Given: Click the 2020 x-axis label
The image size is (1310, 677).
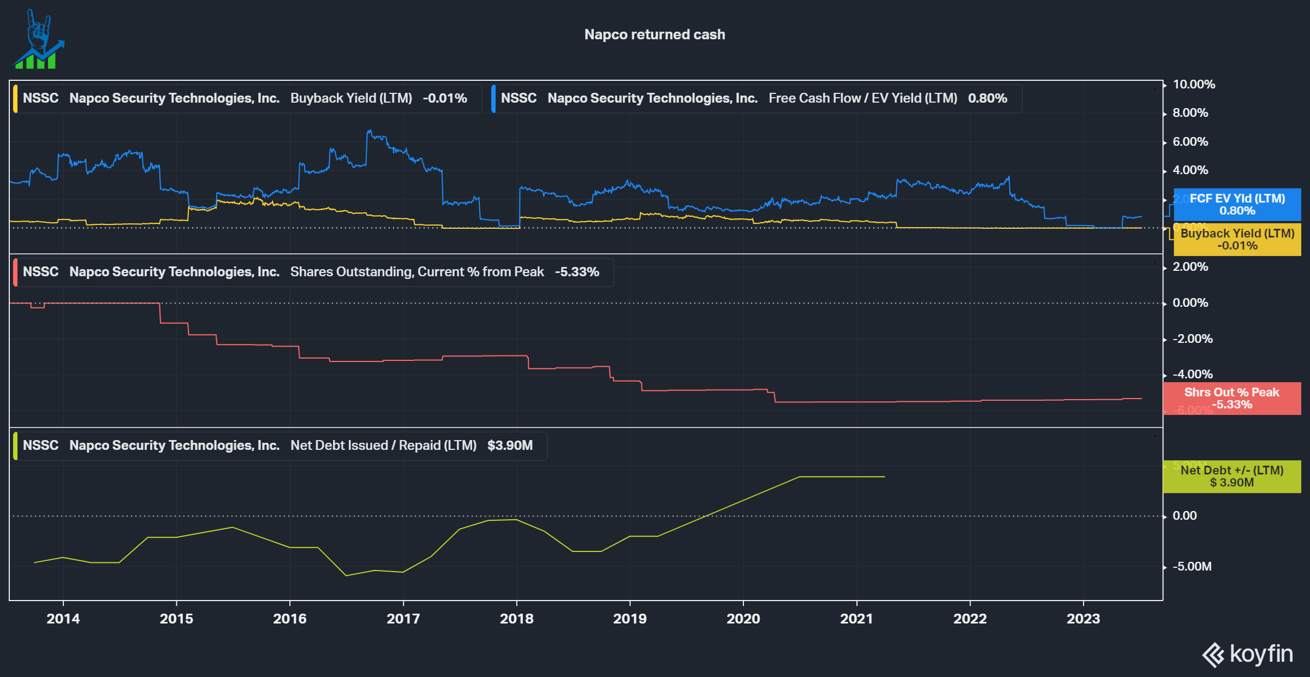Looking at the screenshot, I should tap(743, 619).
